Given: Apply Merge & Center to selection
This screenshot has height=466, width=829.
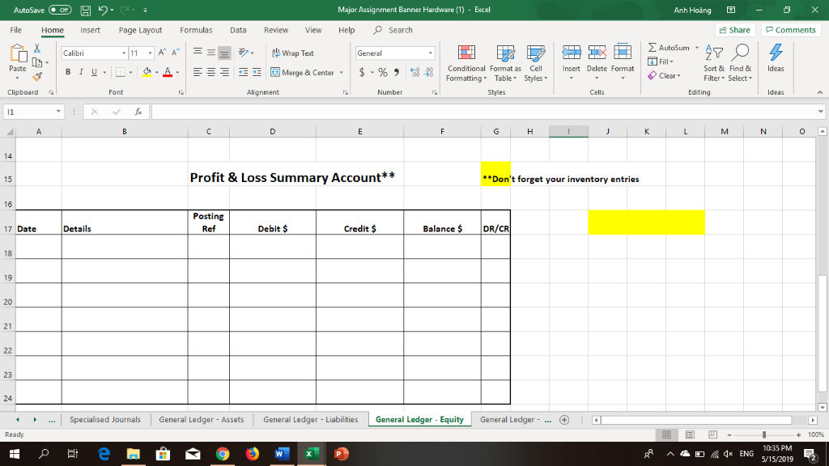Looking at the screenshot, I should 304,72.
